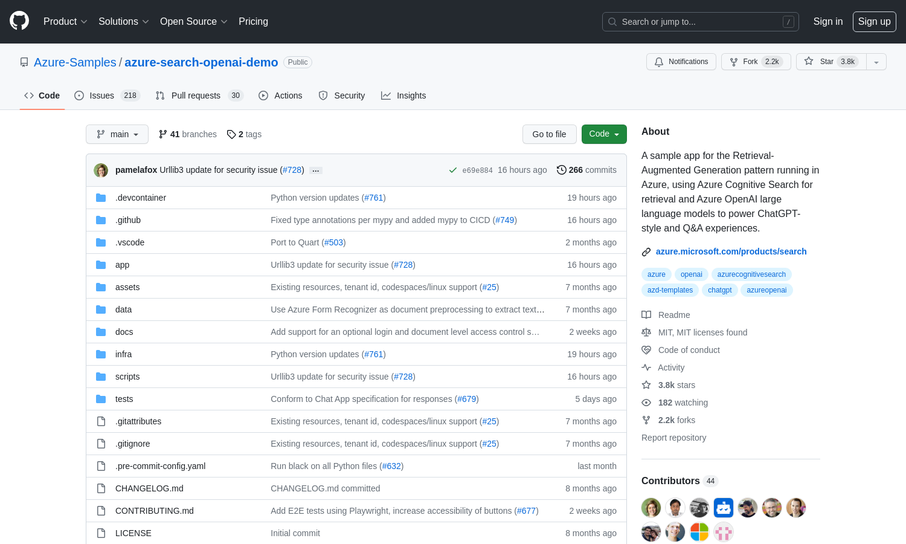Star this repository

coord(831,62)
